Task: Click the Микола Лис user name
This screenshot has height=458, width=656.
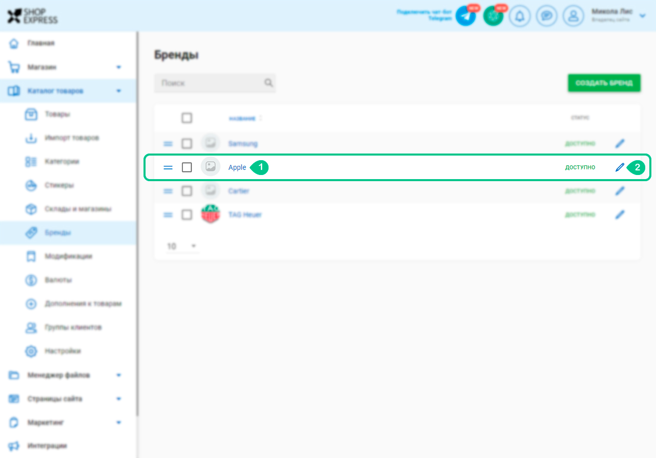Action: pos(612,12)
